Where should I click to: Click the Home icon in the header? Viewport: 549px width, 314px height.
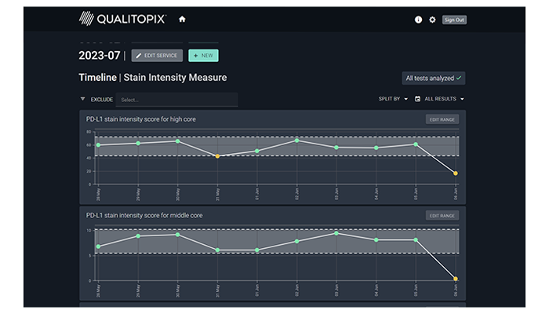coord(182,19)
